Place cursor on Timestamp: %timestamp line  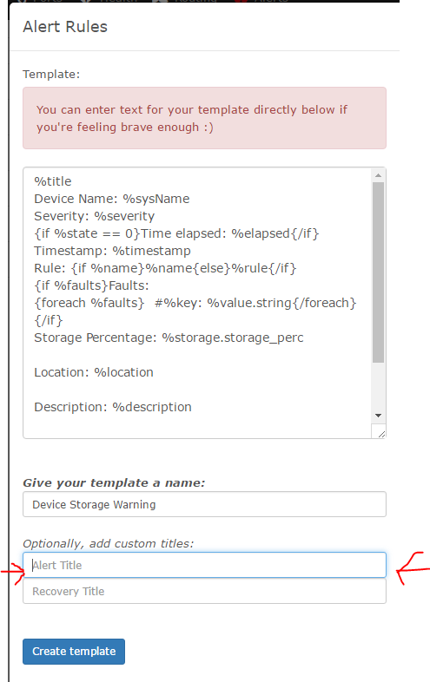point(112,251)
